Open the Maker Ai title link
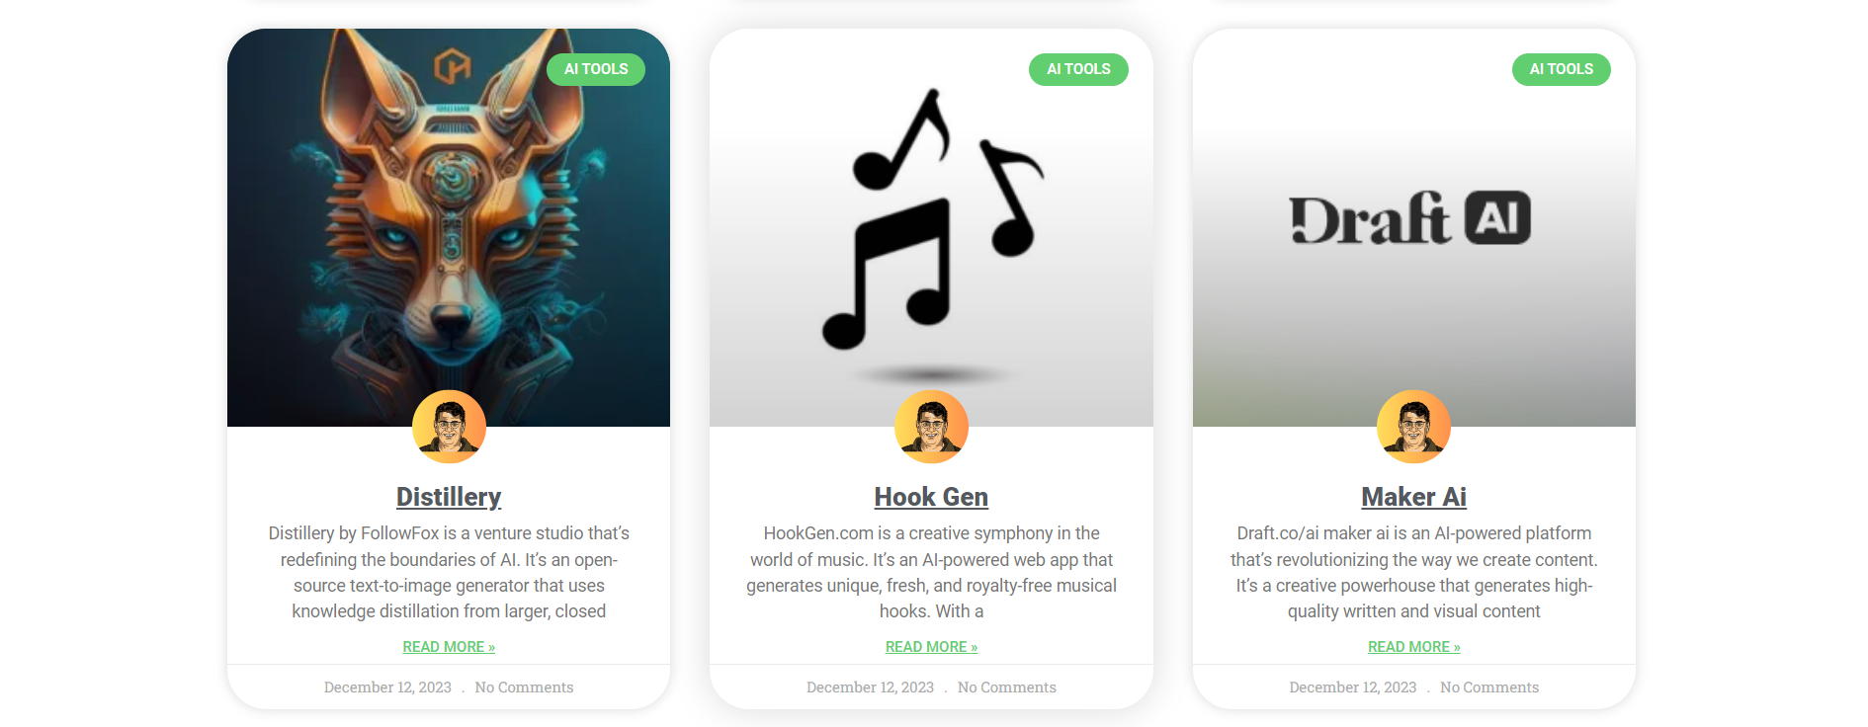The image size is (1868, 727). pyautogui.click(x=1413, y=497)
